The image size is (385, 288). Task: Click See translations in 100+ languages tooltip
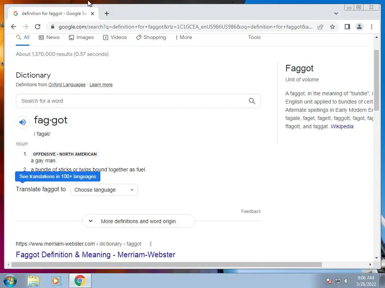click(x=58, y=176)
